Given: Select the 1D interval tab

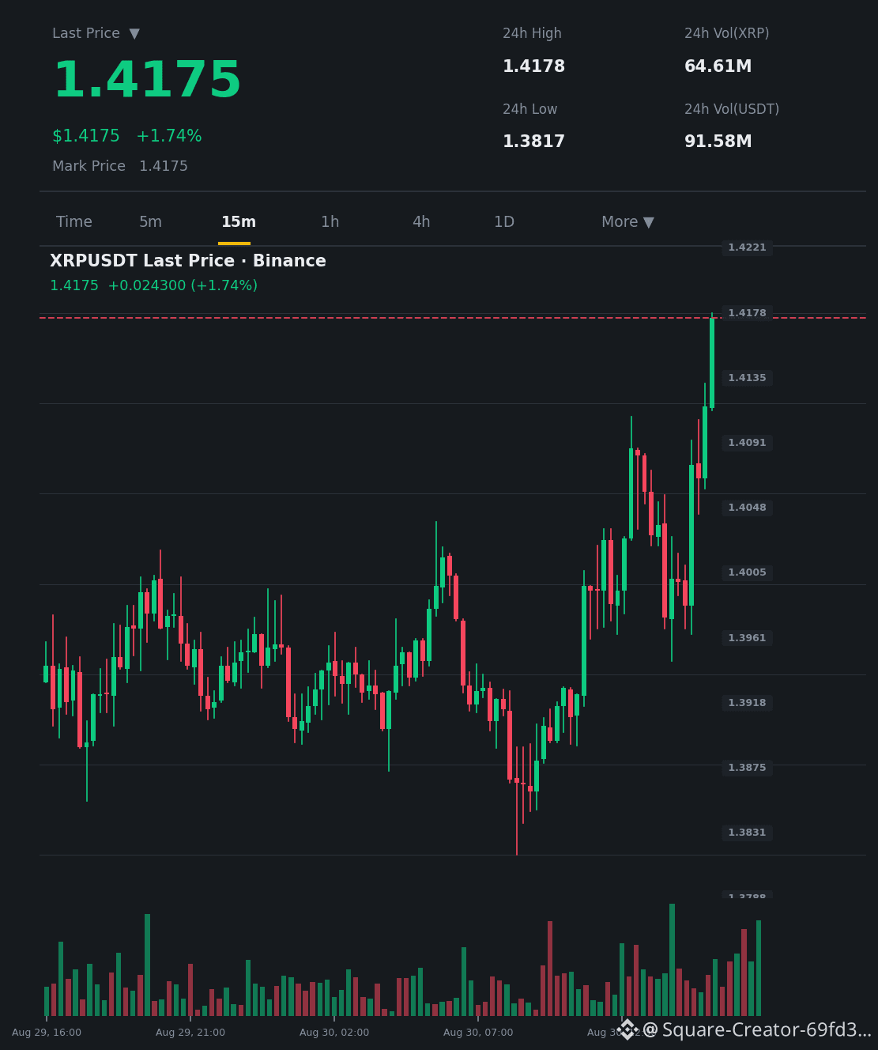Looking at the screenshot, I should pyautogui.click(x=504, y=222).
